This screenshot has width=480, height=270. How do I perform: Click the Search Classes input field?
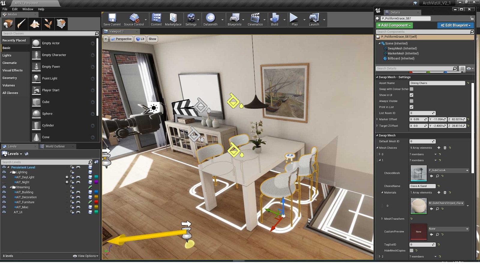[x=48, y=33]
